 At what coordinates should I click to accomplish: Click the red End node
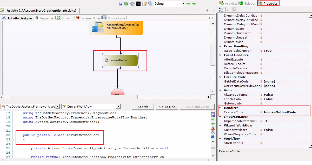click(x=117, y=92)
